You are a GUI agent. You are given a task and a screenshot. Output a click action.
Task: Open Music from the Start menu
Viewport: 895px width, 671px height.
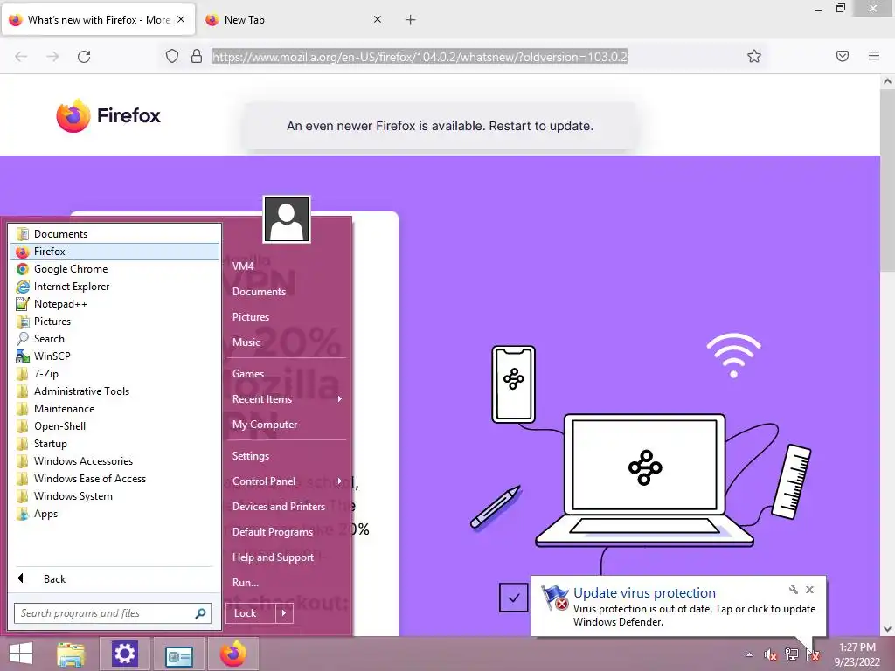[x=287, y=342]
